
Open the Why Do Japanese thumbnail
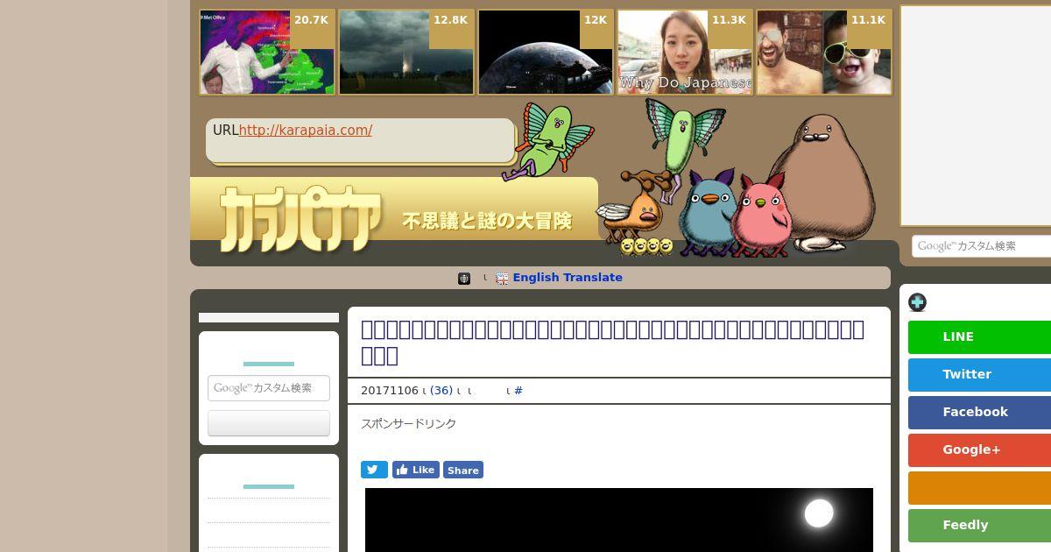(x=685, y=53)
